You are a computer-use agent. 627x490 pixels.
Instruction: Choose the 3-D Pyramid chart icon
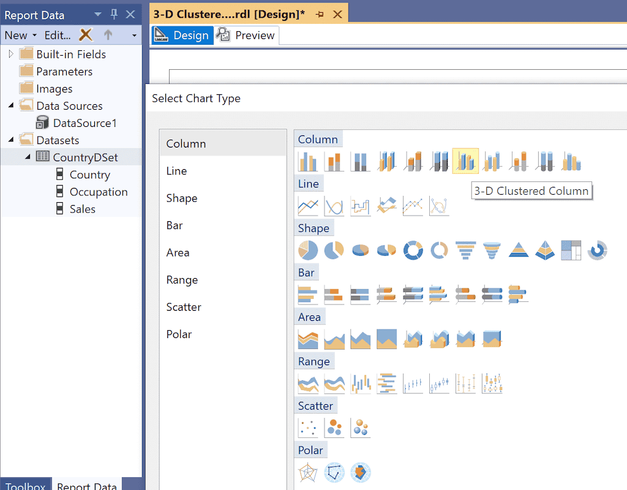pyautogui.click(x=544, y=250)
